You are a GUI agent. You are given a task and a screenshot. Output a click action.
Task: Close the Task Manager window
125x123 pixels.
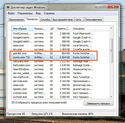pos(113,6)
